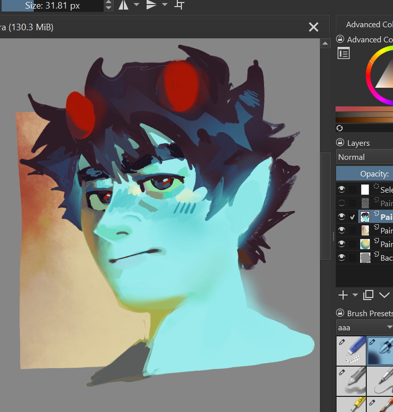Hide the Selection mask layer
393x412 pixels.
pyautogui.click(x=342, y=189)
